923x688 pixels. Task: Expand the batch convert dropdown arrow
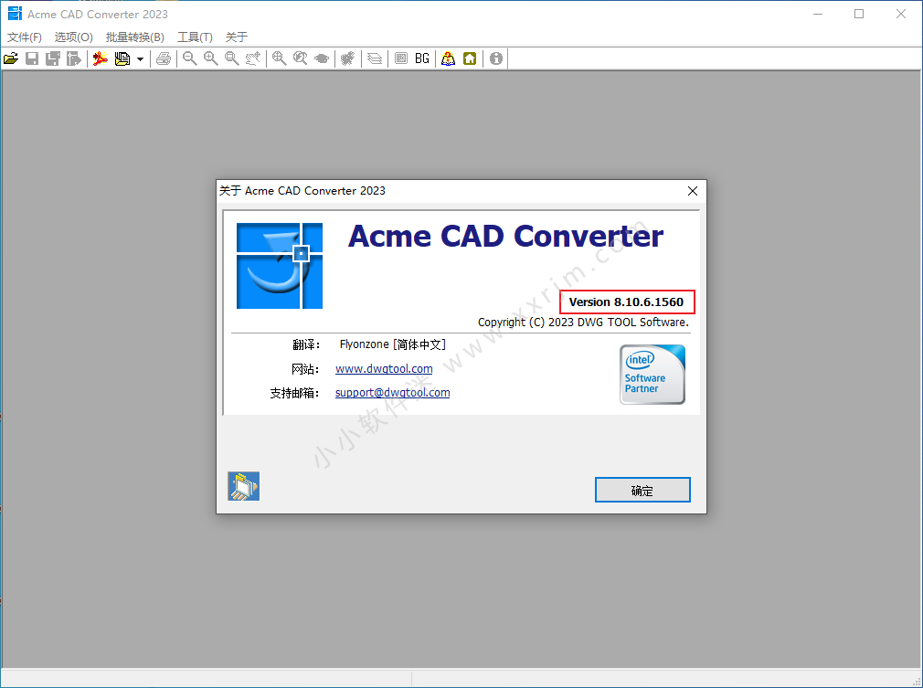tap(140, 59)
